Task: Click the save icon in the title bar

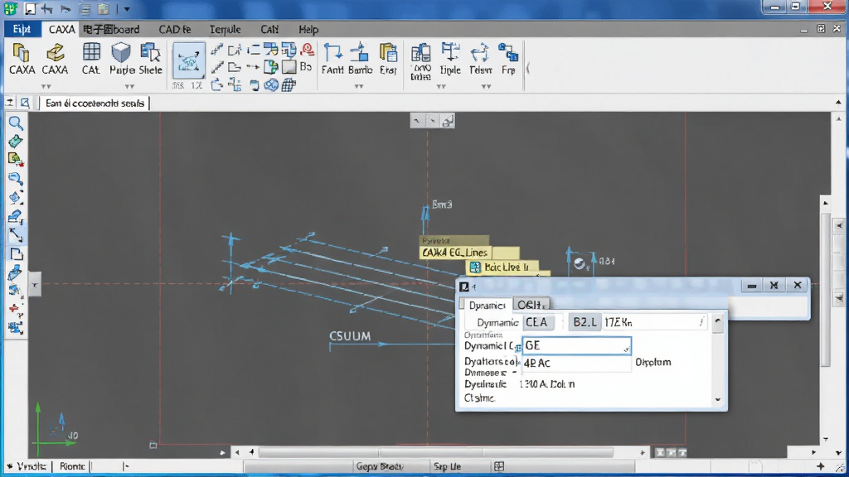Action: (30, 8)
